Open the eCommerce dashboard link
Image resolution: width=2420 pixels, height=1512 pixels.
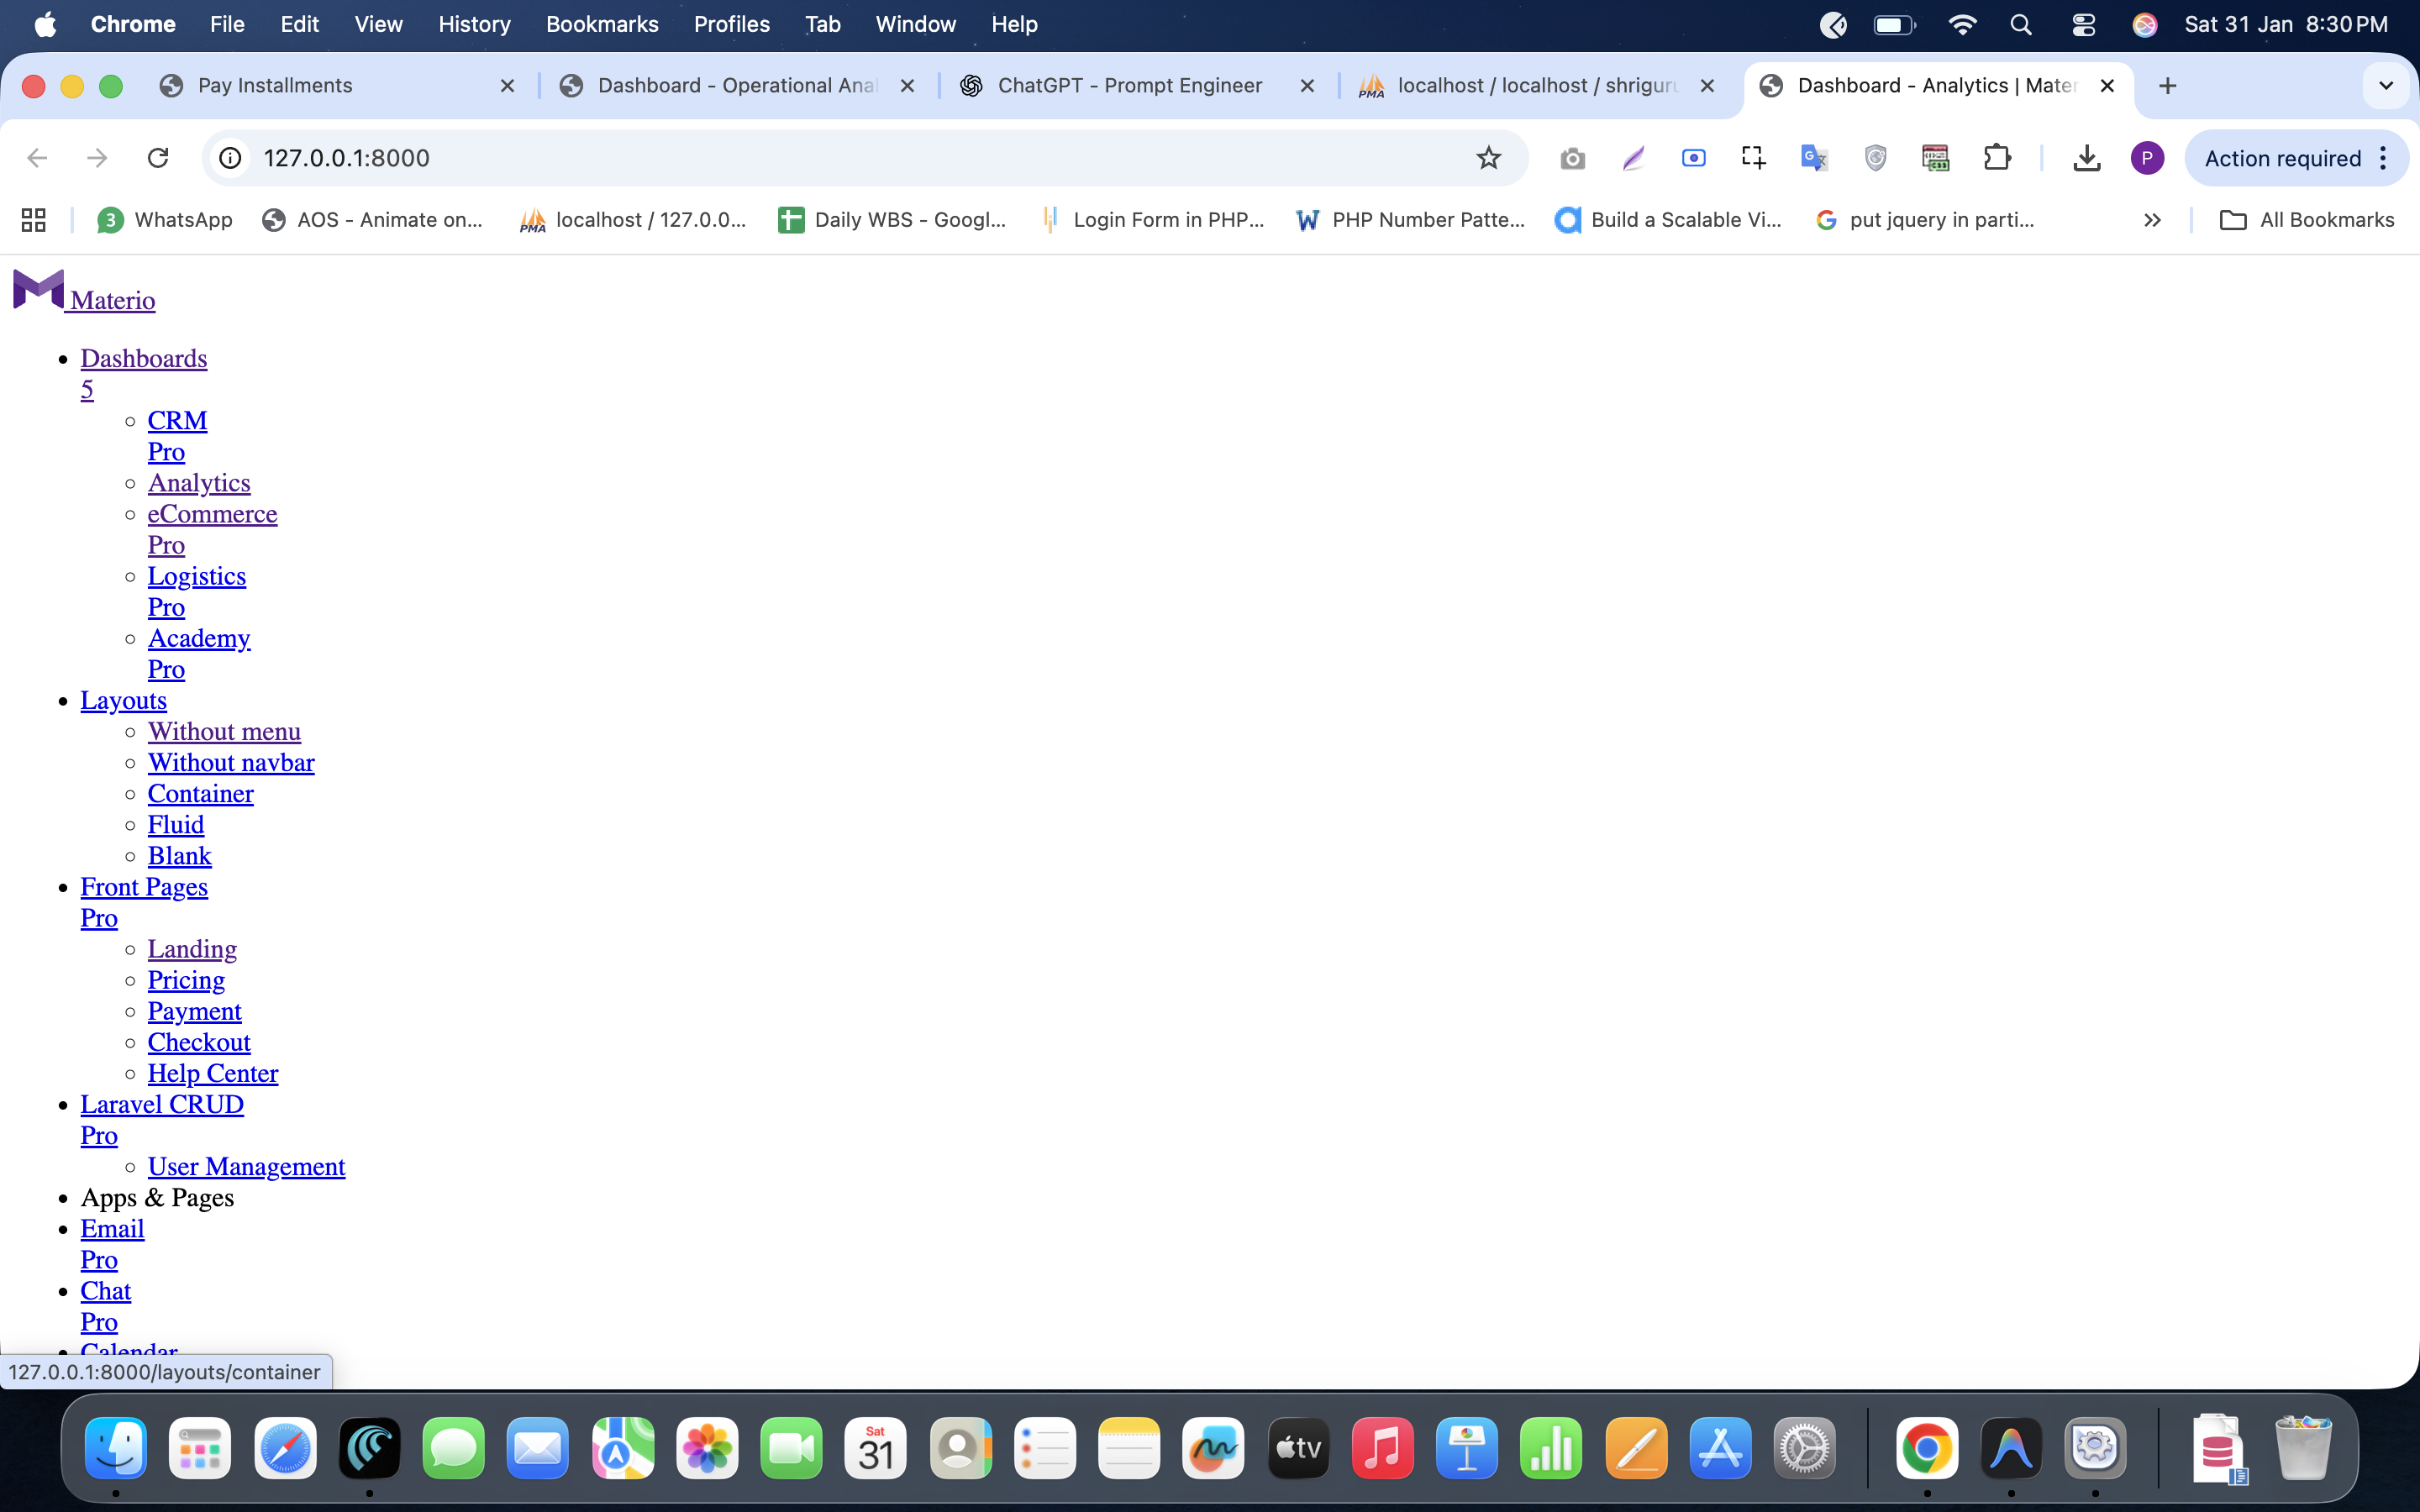(212, 514)
